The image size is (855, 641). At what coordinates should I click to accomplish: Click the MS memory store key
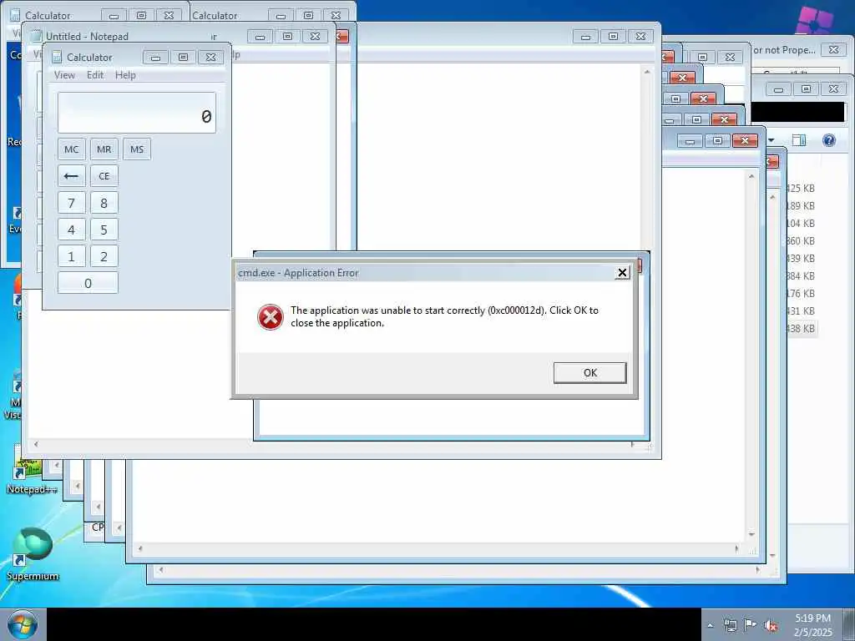click(137, 149)
